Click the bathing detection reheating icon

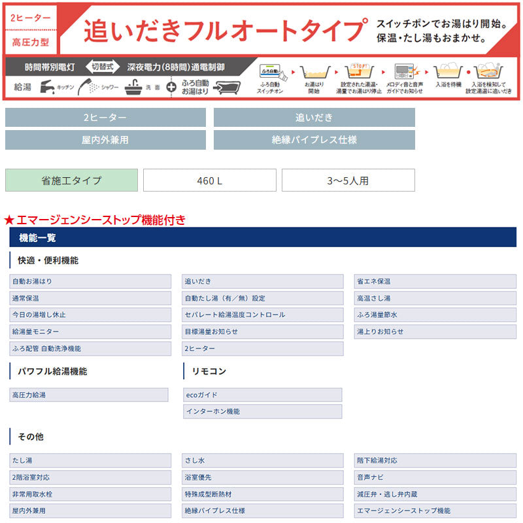489,71
